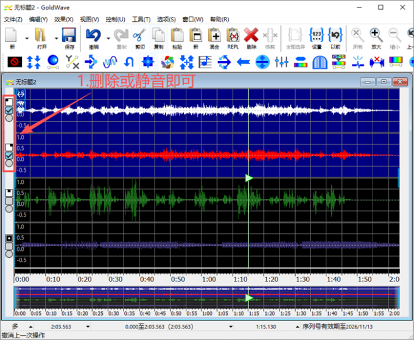This screenshot has width=414, height=340.
Task: Open the Doppler blue sphere effect
Action: tap(53, 62)
